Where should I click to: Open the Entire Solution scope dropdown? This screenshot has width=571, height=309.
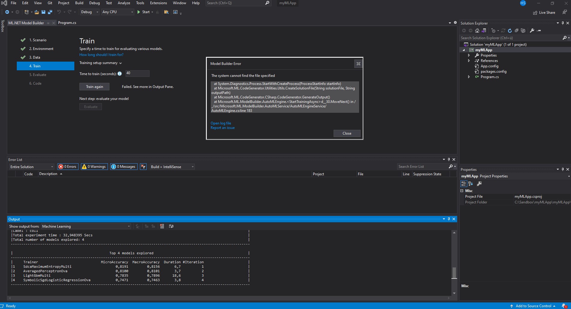pos(31,167)
